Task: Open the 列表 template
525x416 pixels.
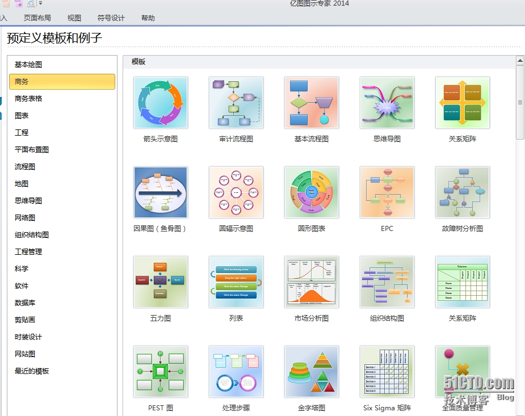Action: pos(236,282)
